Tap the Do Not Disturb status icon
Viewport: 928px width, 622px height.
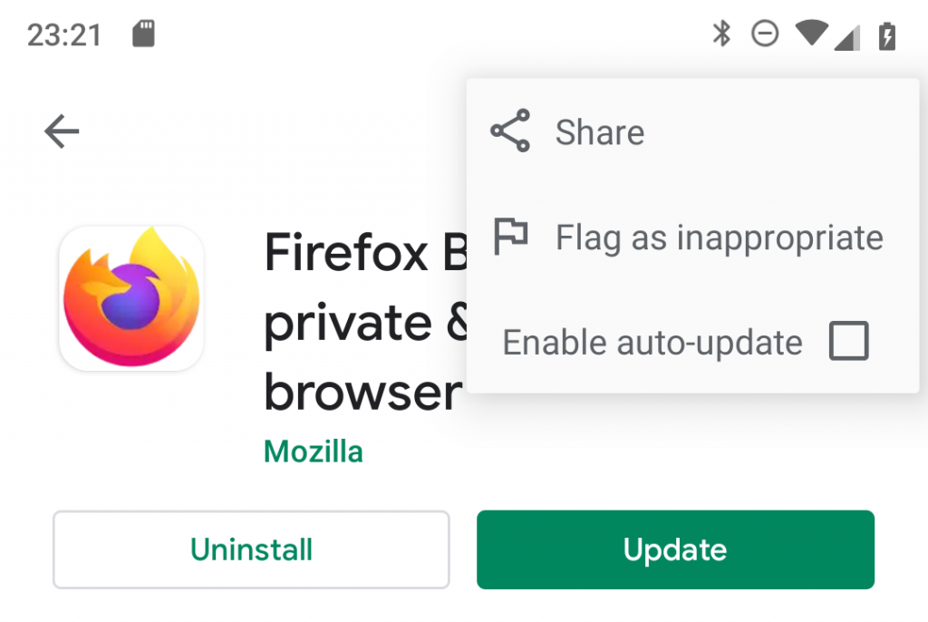[765, 34]
